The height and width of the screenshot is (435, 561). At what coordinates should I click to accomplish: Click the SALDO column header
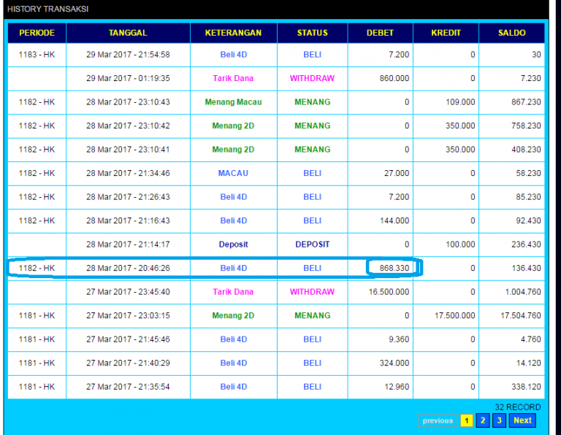tap(511, 33)
